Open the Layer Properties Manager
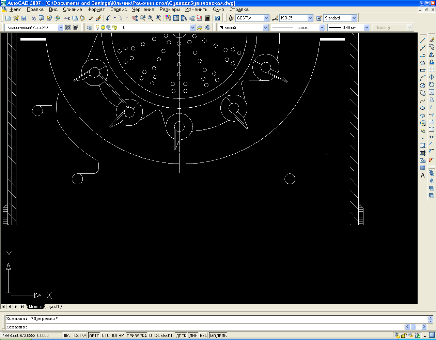 90,28
